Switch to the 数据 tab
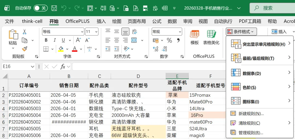The height and width of the screenshot is (139, 295). click(172, 21)
